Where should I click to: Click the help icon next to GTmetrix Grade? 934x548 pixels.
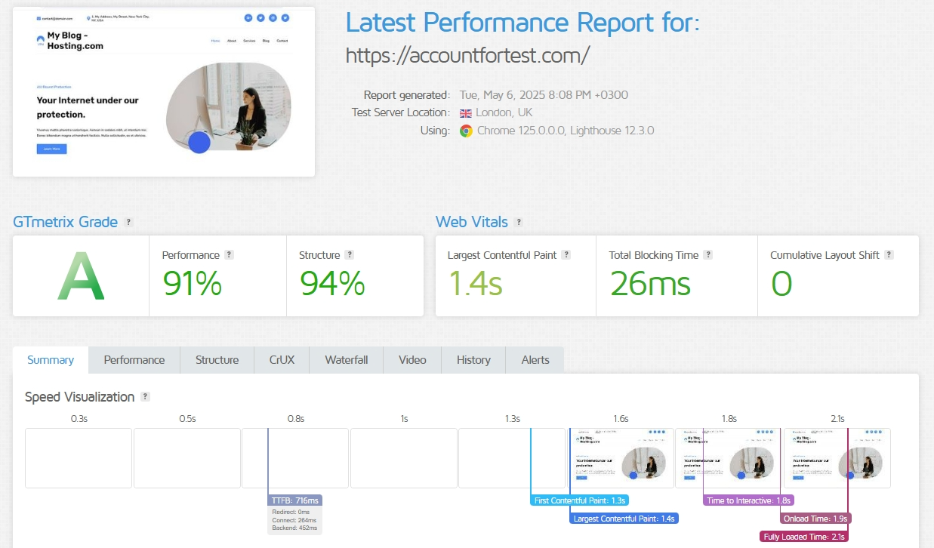click(x=129, y=222)
